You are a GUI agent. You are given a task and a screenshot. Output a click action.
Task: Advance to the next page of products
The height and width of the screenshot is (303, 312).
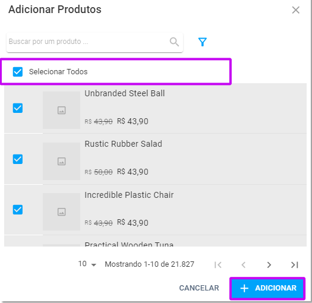coord(269,265)
